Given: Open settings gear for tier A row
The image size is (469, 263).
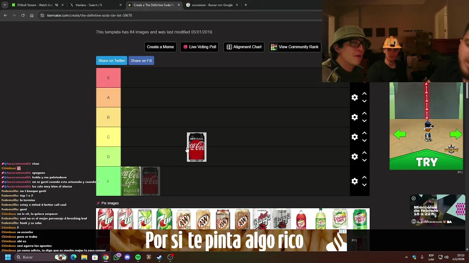Looking at the screenshot, I should [x=354, y=98].
